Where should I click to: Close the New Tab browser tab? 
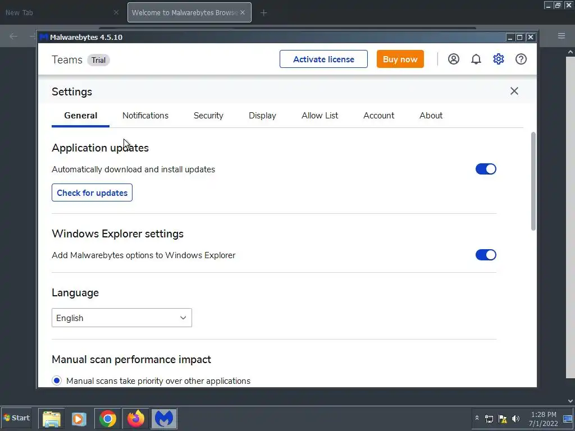pyautogui.click(x=116, y=12)
